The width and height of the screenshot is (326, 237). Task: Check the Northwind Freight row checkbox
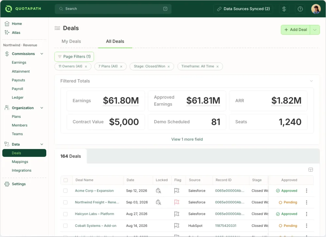65,202
